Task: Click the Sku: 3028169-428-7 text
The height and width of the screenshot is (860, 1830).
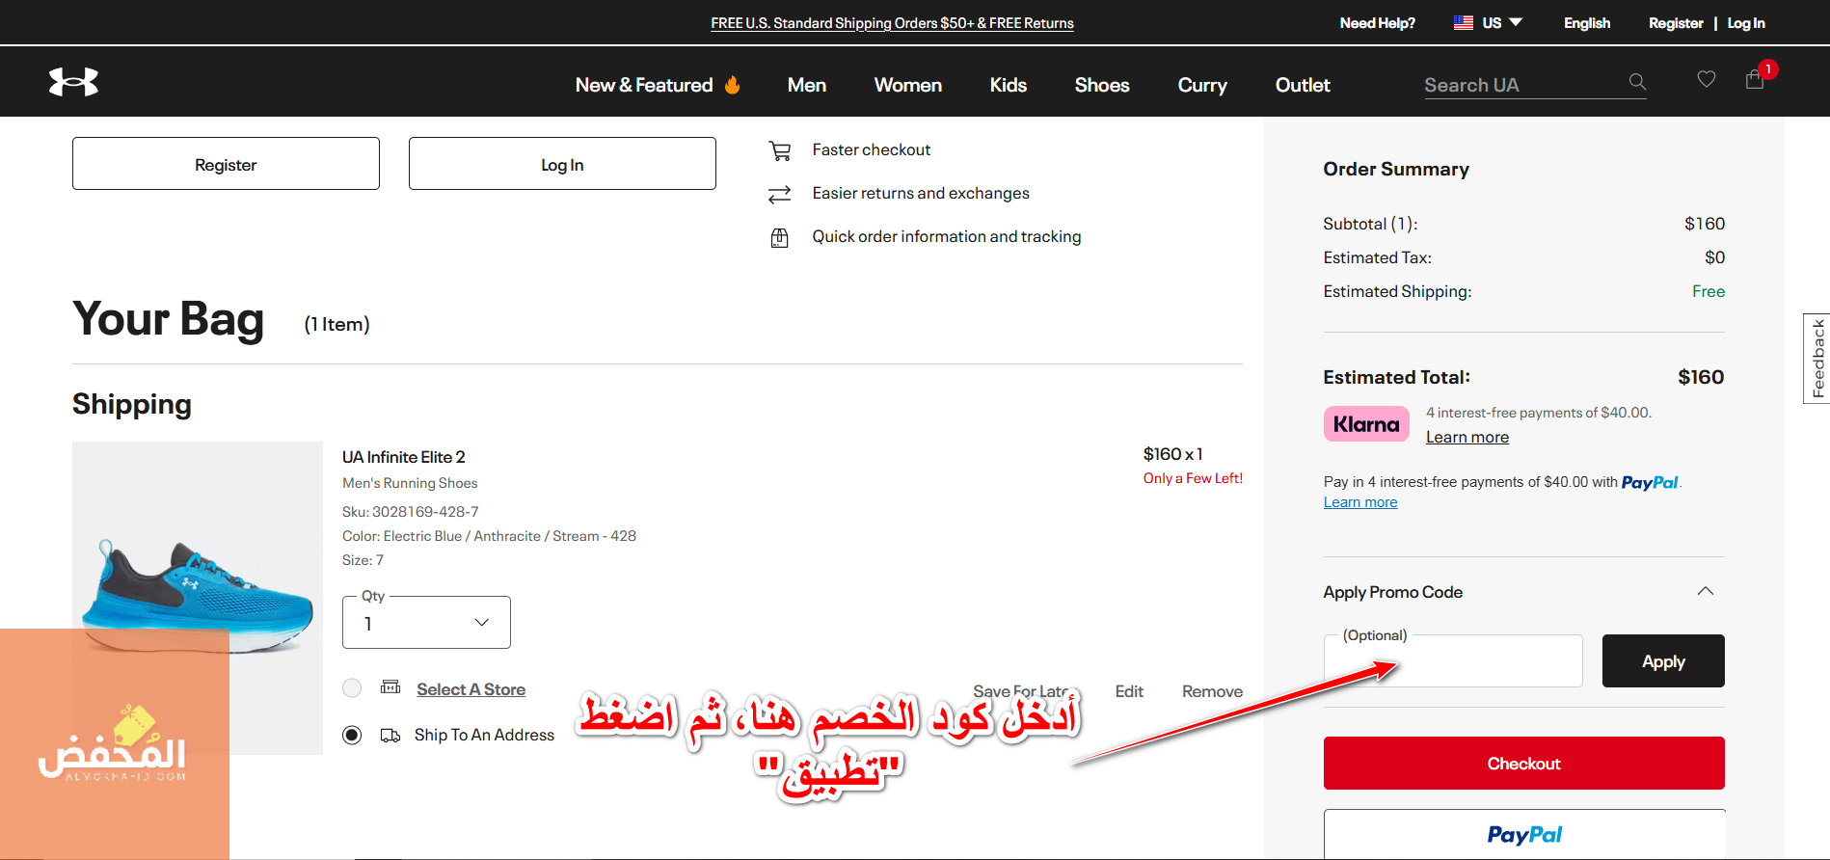Action: point(410,512)
